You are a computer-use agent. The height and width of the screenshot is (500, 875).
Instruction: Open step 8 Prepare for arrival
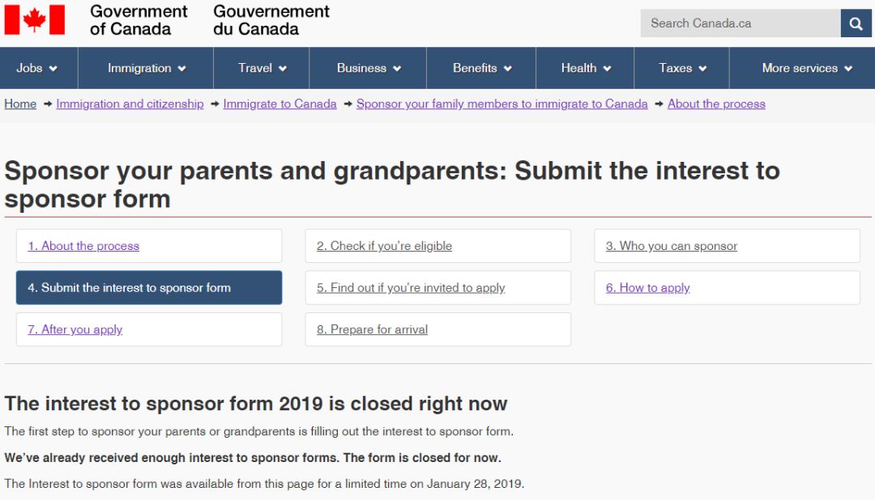tap(372, 329)
